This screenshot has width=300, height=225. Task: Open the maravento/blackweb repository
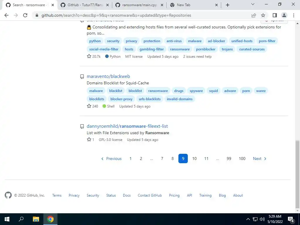[108, 76]
